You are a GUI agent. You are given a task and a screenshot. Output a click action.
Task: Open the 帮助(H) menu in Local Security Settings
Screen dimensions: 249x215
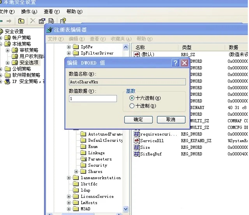[x=74, y=12]
